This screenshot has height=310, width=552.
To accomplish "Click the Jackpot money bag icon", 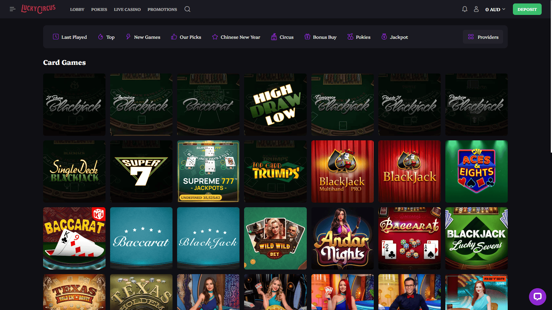I will [x=384, y=37].
